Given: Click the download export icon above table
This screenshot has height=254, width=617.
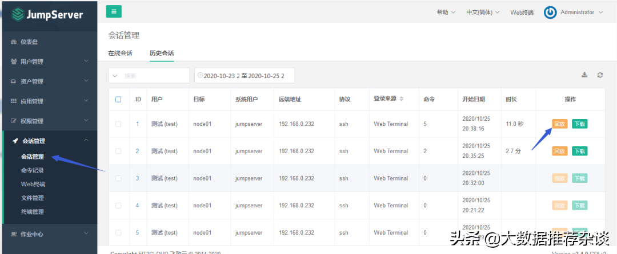Looking at the screenshot, I should [x=584, y=75].
